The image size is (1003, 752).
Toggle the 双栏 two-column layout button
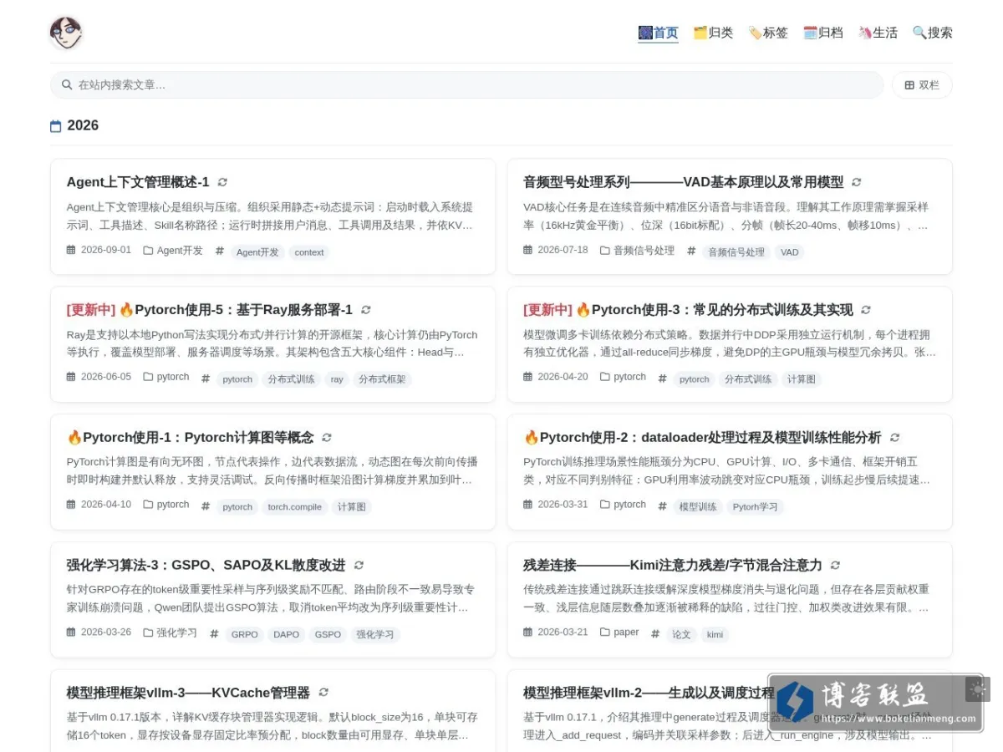(922, 85)
